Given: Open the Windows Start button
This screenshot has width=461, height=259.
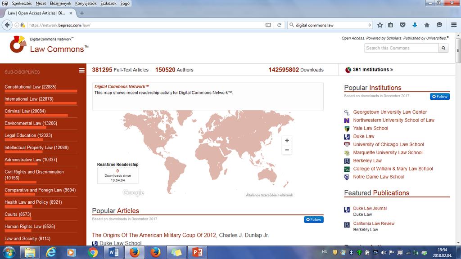Looking at the screenshot, I should click(9, 252).
